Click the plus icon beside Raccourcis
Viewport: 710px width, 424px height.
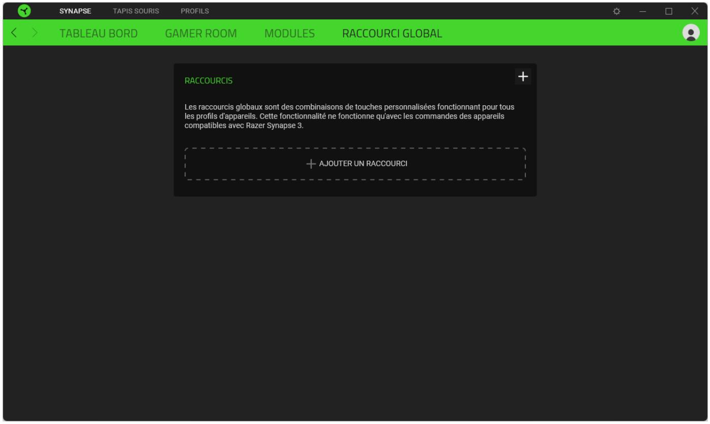(523, 76)
